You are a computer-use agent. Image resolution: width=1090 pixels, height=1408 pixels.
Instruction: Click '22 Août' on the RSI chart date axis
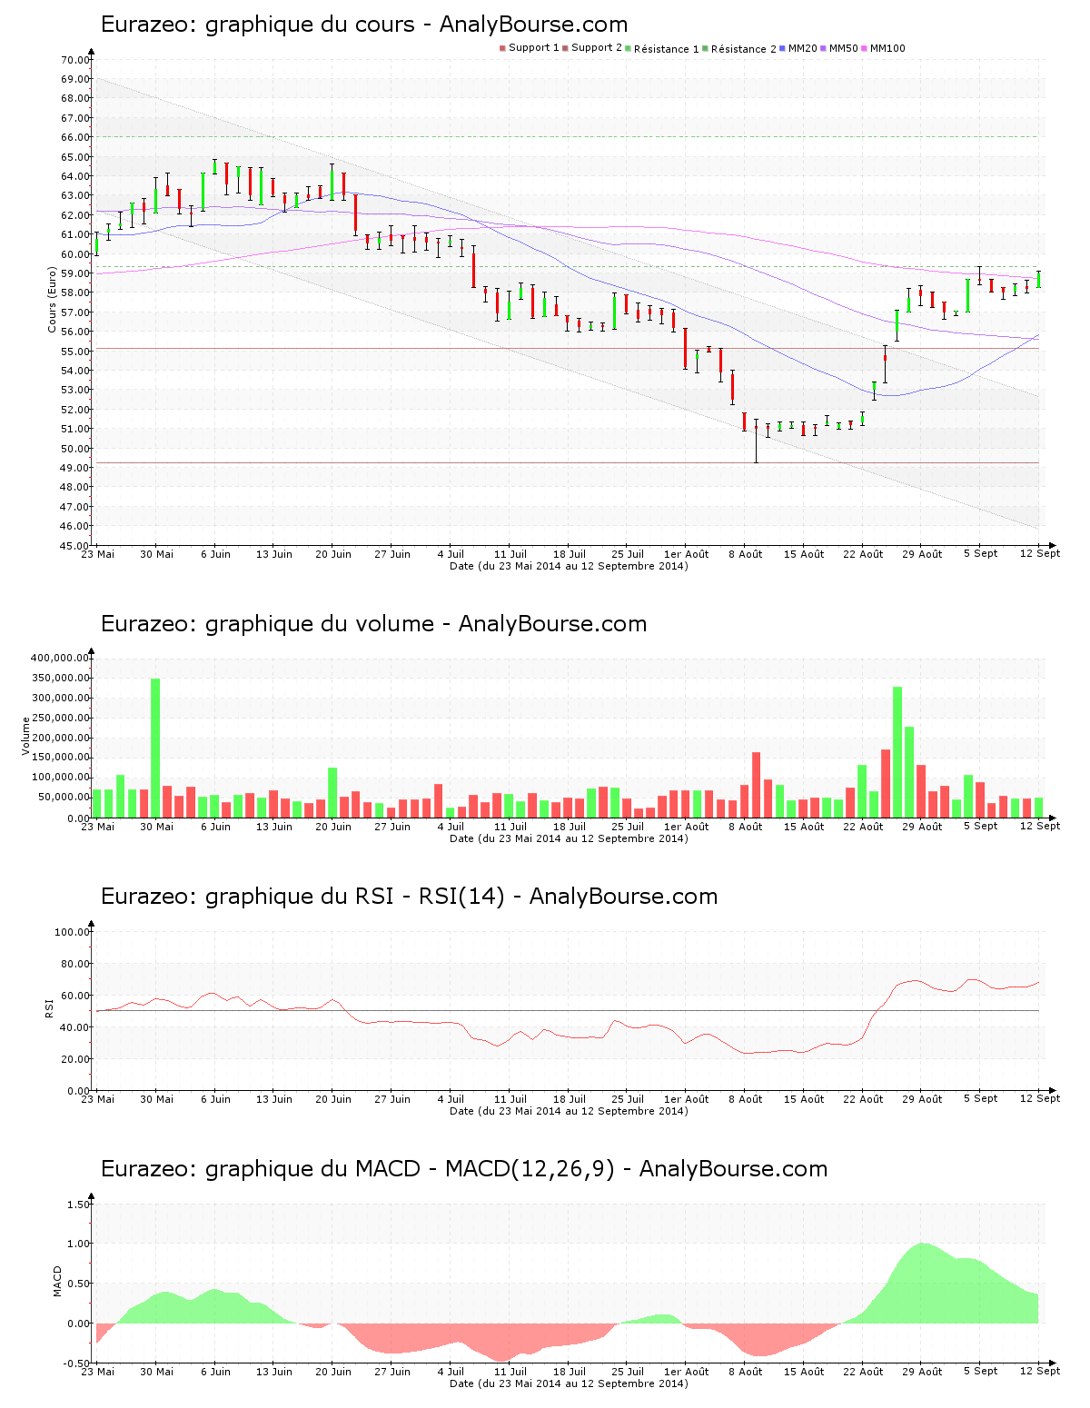(x=863, y=1099)
